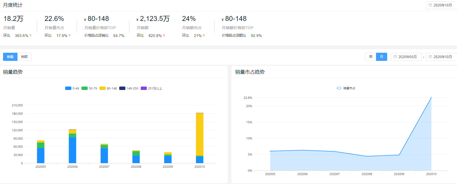Click the 84.7% price segment share value
The width and height of the screenshot is (457, 184).
[x=119, y=36]
